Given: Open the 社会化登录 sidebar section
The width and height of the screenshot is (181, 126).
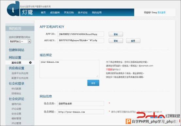Looking at the screenshot, I should 17,83.
